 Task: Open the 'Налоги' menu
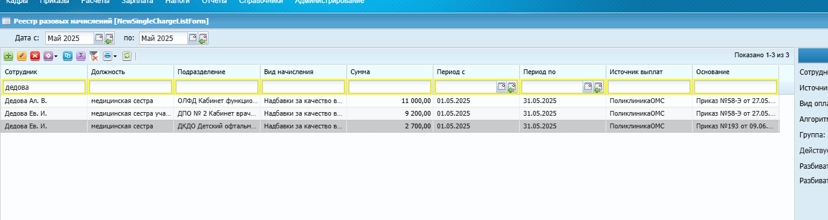pos(177,2)
